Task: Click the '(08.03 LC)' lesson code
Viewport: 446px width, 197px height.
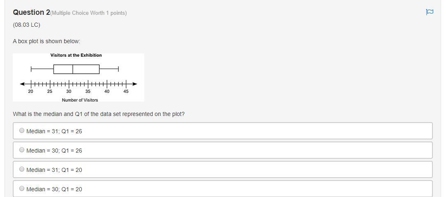Action: 27,25
